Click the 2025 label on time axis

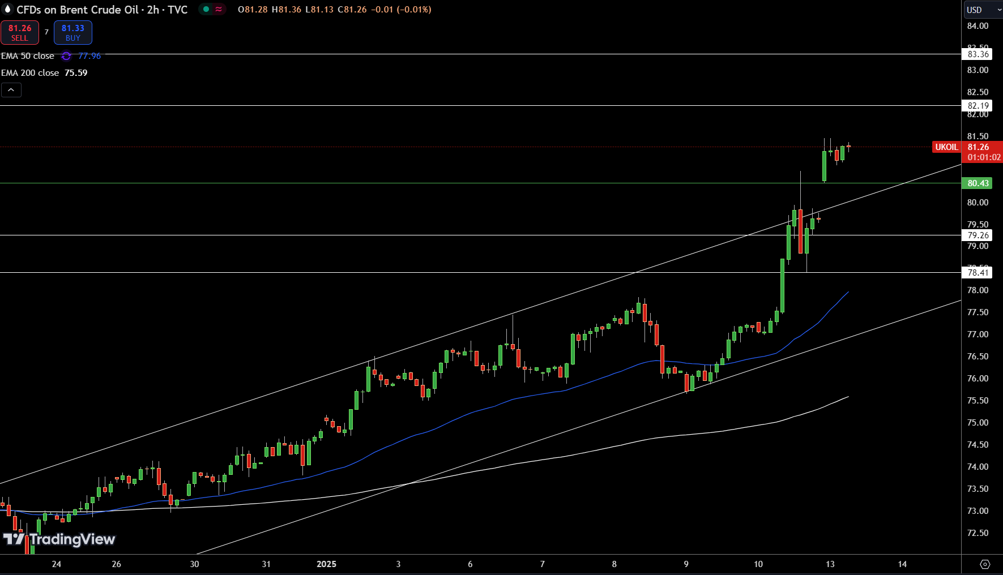tap(326, 564)
